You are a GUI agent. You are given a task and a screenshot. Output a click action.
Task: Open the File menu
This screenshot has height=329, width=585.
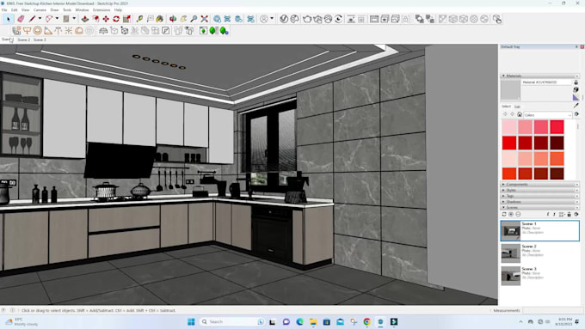tap(4, 10)
